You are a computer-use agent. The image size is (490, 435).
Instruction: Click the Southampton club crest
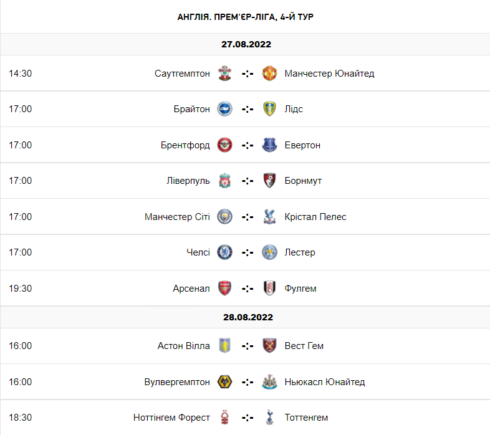[224, 74]
